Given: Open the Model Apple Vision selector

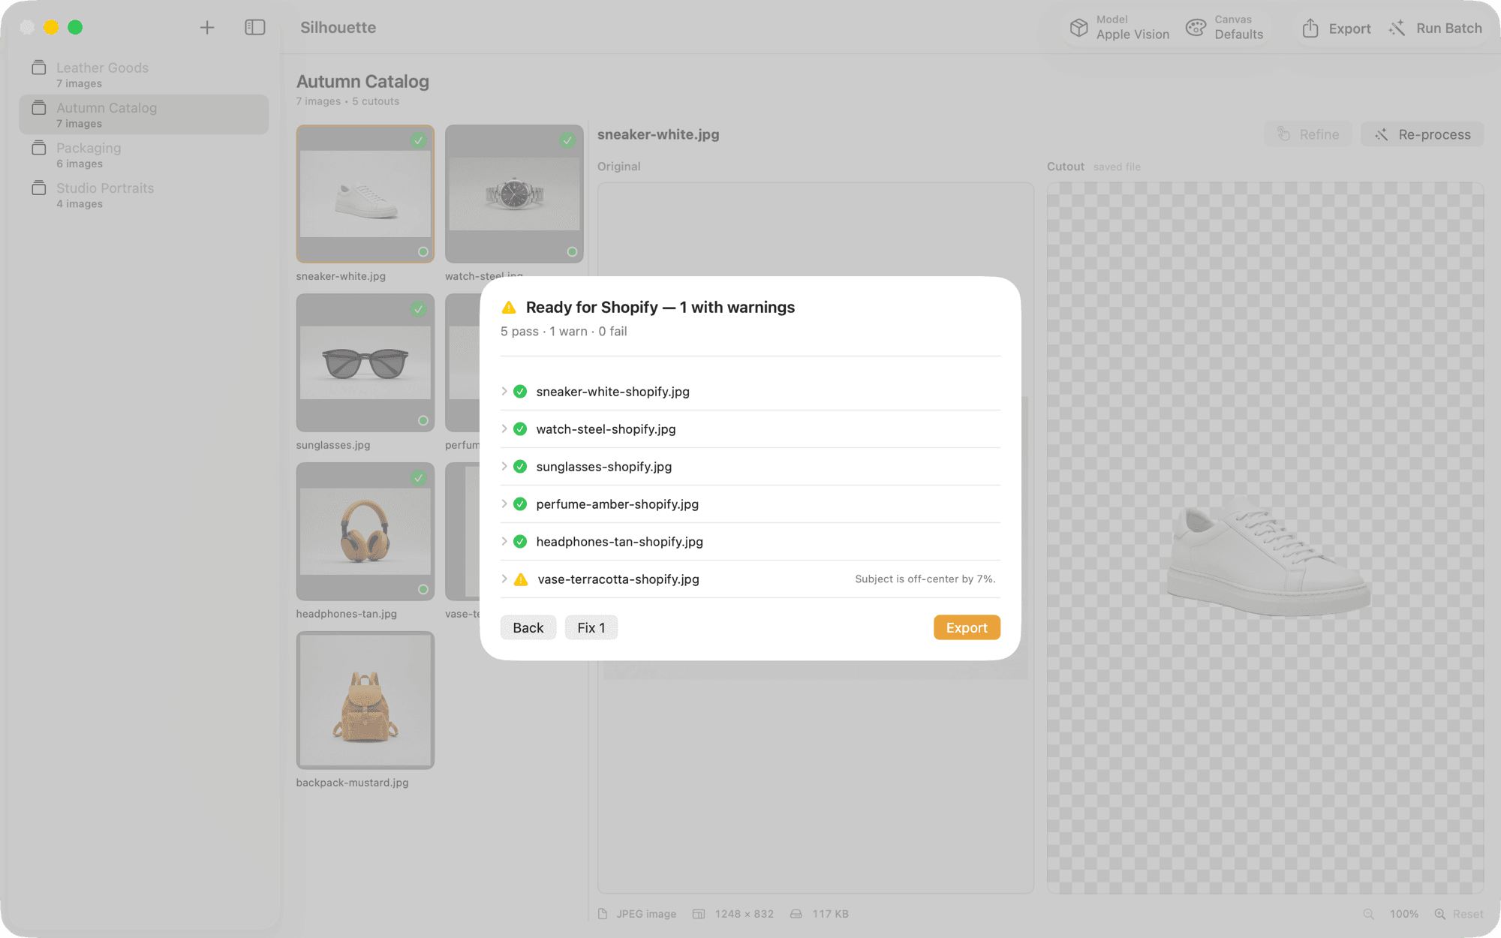Looking at the screenshot, I should [1119, 28].
